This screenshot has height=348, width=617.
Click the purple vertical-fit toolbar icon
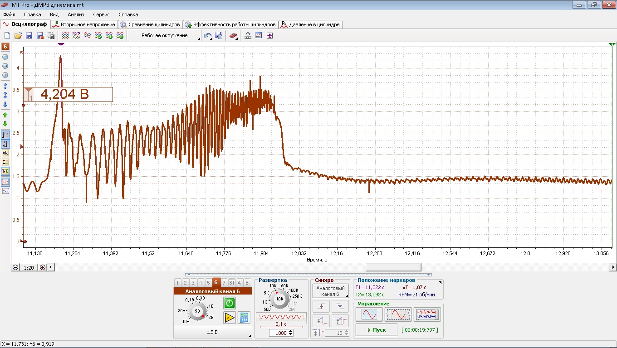[269, 35]
